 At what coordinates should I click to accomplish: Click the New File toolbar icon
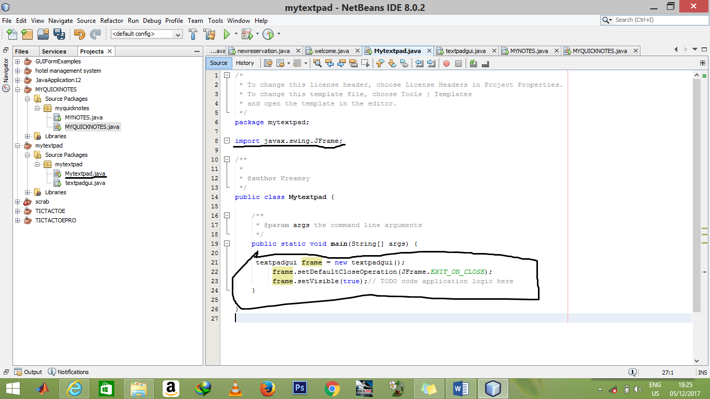[x=12, y=34]
